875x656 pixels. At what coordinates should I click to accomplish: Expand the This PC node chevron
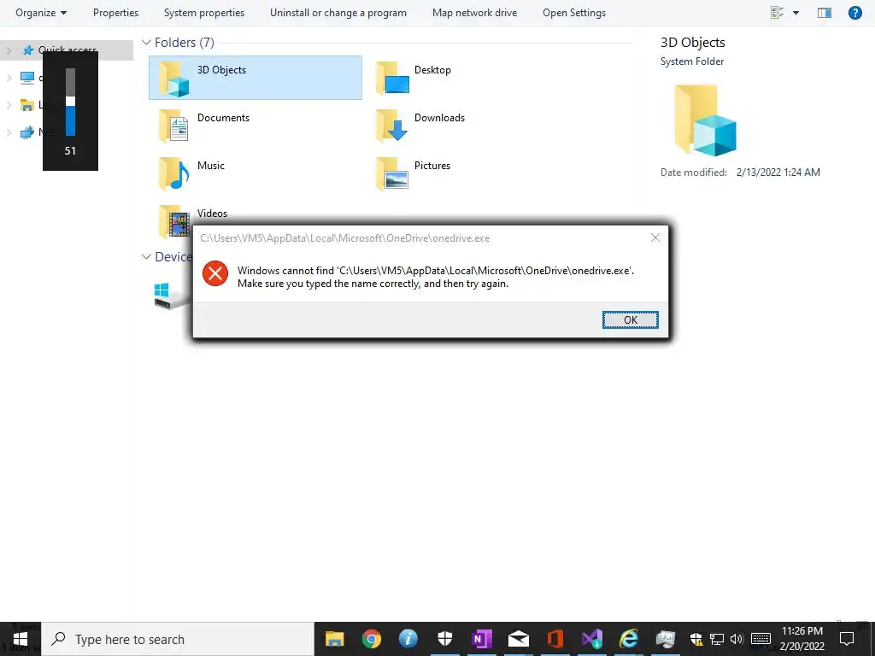coord(9,78)
